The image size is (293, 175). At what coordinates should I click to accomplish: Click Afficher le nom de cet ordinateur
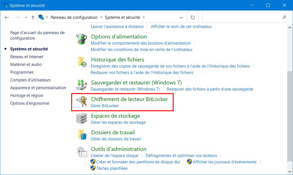click(181, 27)
